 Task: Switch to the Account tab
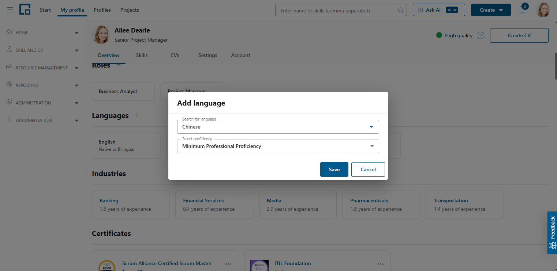point(240,55)
